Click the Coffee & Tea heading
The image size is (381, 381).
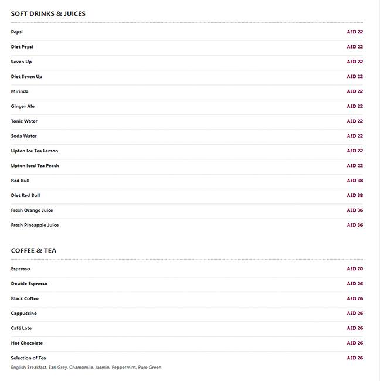click(x=33, y=251)
